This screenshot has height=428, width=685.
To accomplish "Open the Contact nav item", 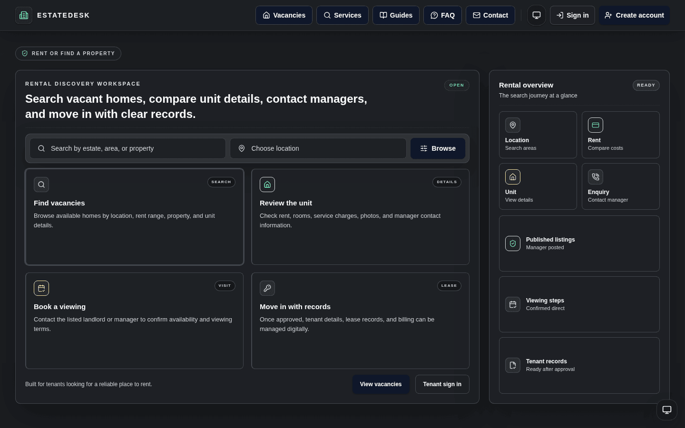I will [490, 15].
